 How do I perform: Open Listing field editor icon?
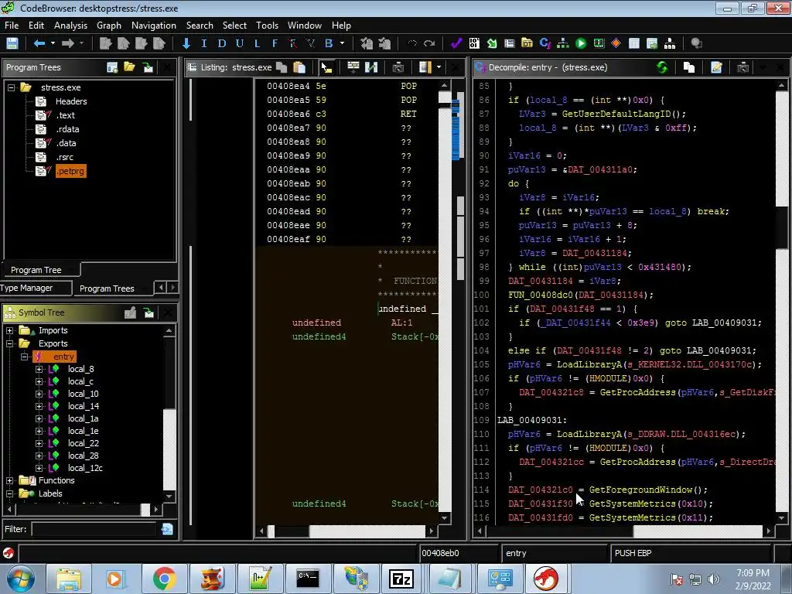[353, 67]
